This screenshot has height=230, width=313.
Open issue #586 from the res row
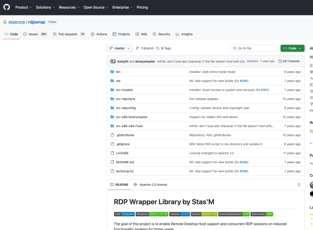click(x=244, y=81)
